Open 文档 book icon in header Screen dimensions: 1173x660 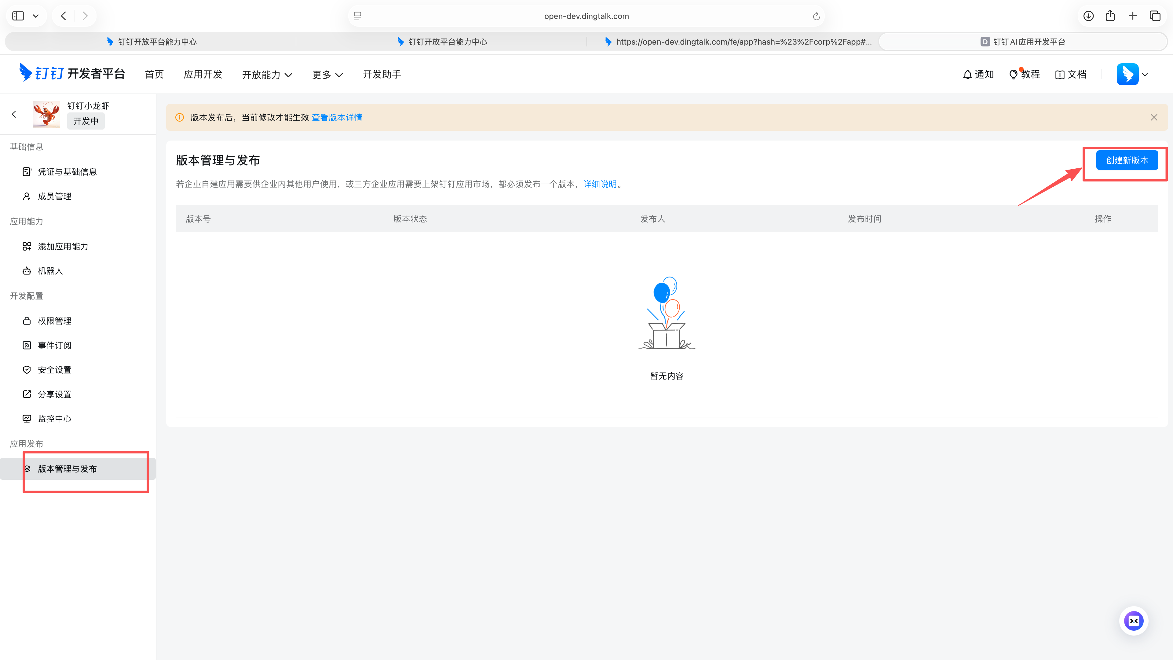(x=1060, y=75)
